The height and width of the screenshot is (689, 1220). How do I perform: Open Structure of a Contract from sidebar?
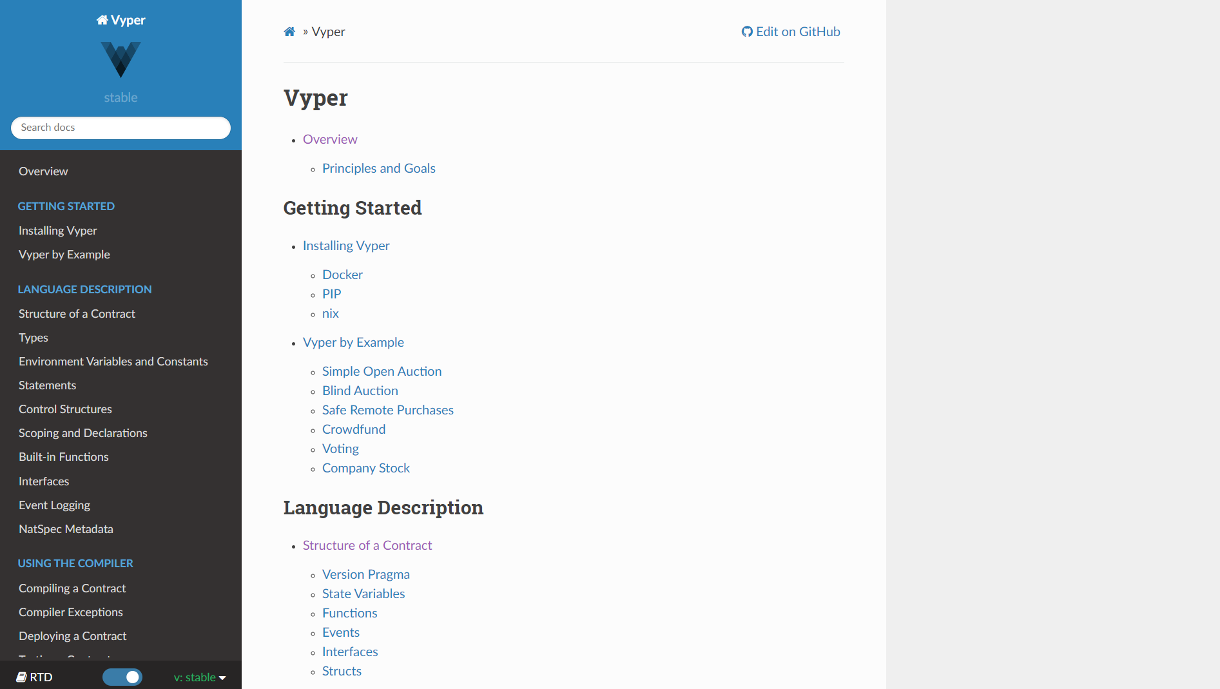76,313
